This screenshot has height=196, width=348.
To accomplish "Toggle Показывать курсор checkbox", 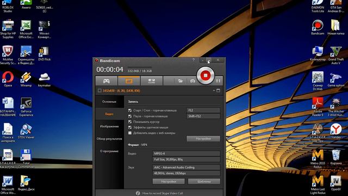I will (130, 122).
